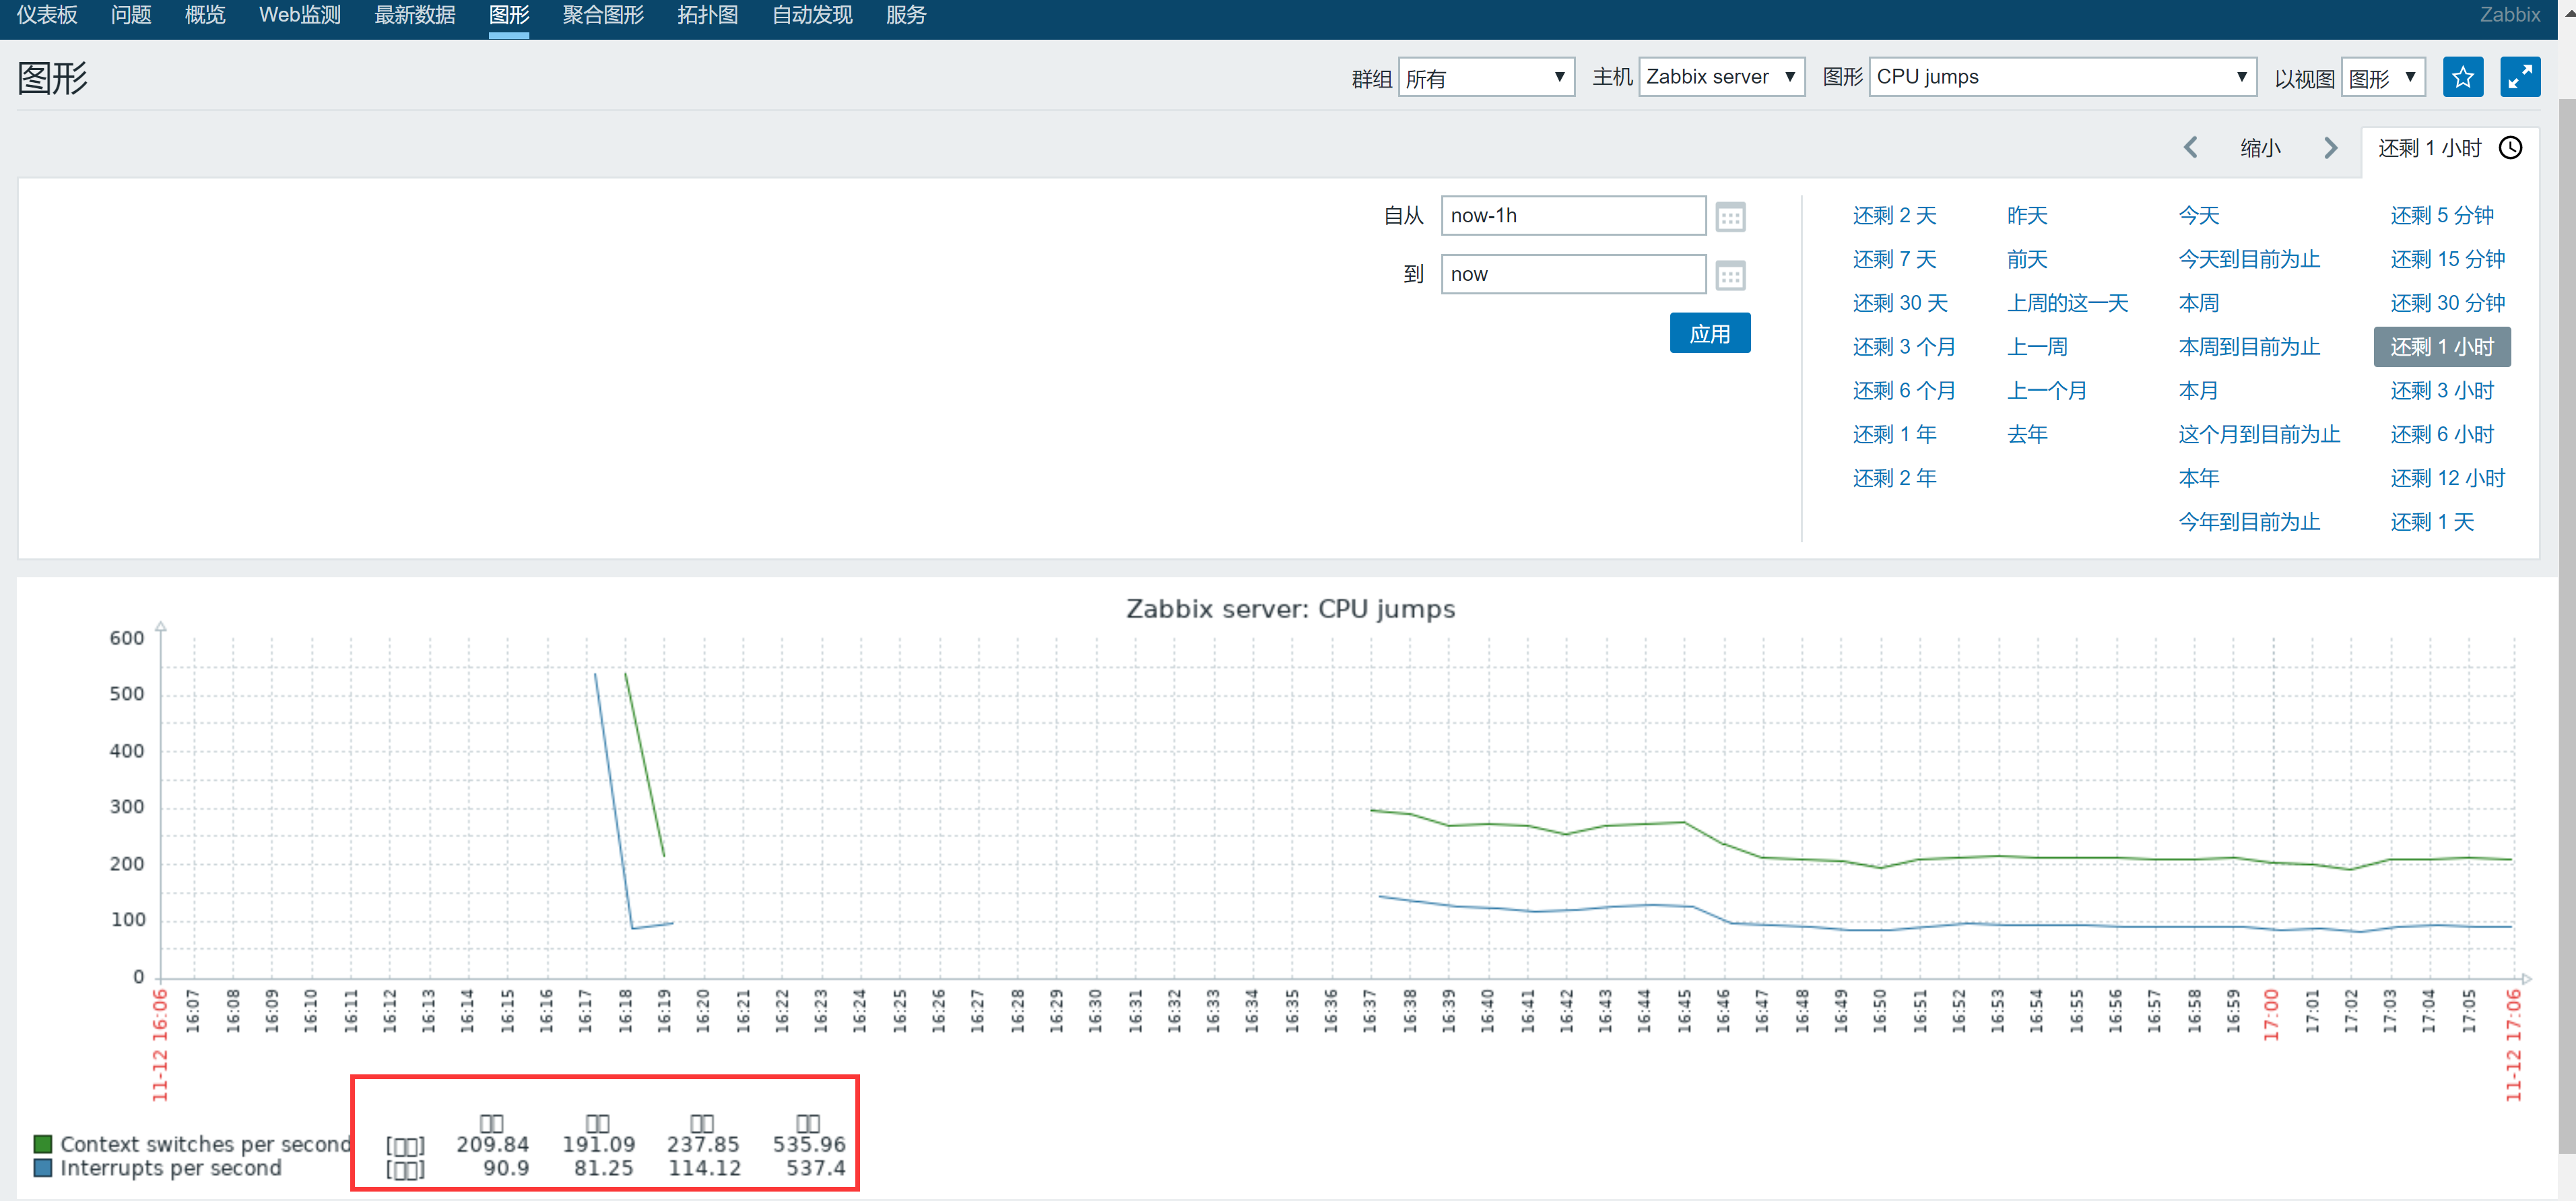Open the 最新数据 menu tab

(x=415, y=15)
